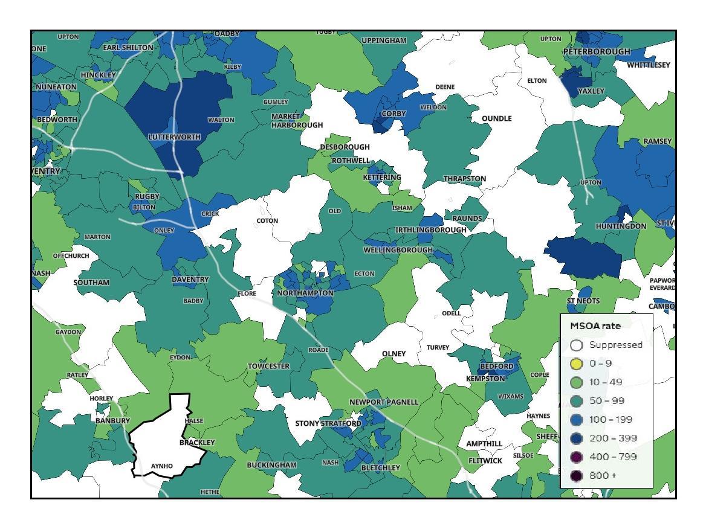Screen dimensions: 706x529
Task: Click the Southam label
Action: 91,283
